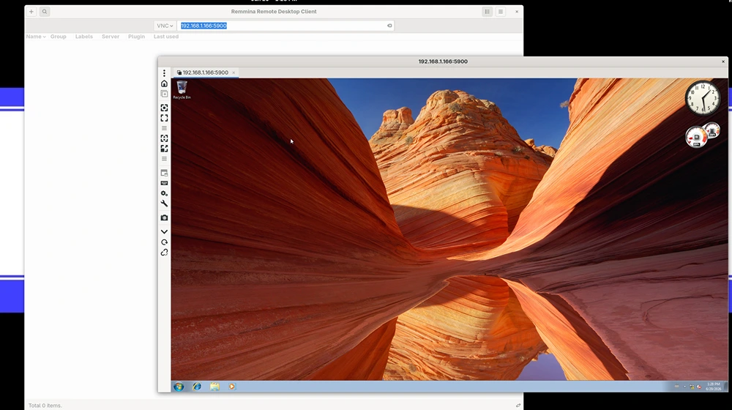The image size is (732, 410).
Task: Open the Remmina hamburger menu
Action: [x=501, y=12]
